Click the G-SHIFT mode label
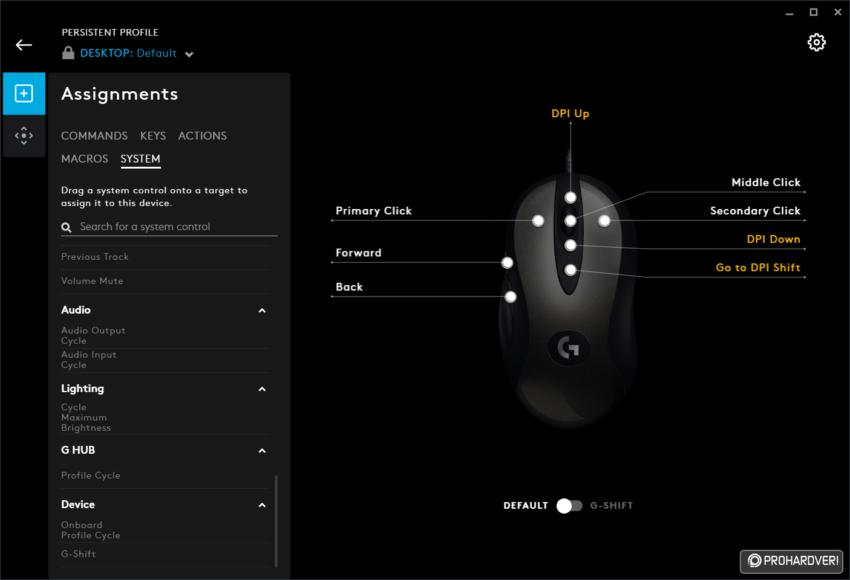This screenshot has height=580, width=850. [612, 506]
